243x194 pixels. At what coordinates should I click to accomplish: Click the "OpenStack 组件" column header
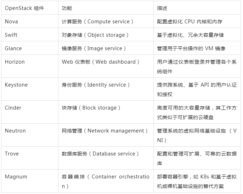[x=24, y=8]
